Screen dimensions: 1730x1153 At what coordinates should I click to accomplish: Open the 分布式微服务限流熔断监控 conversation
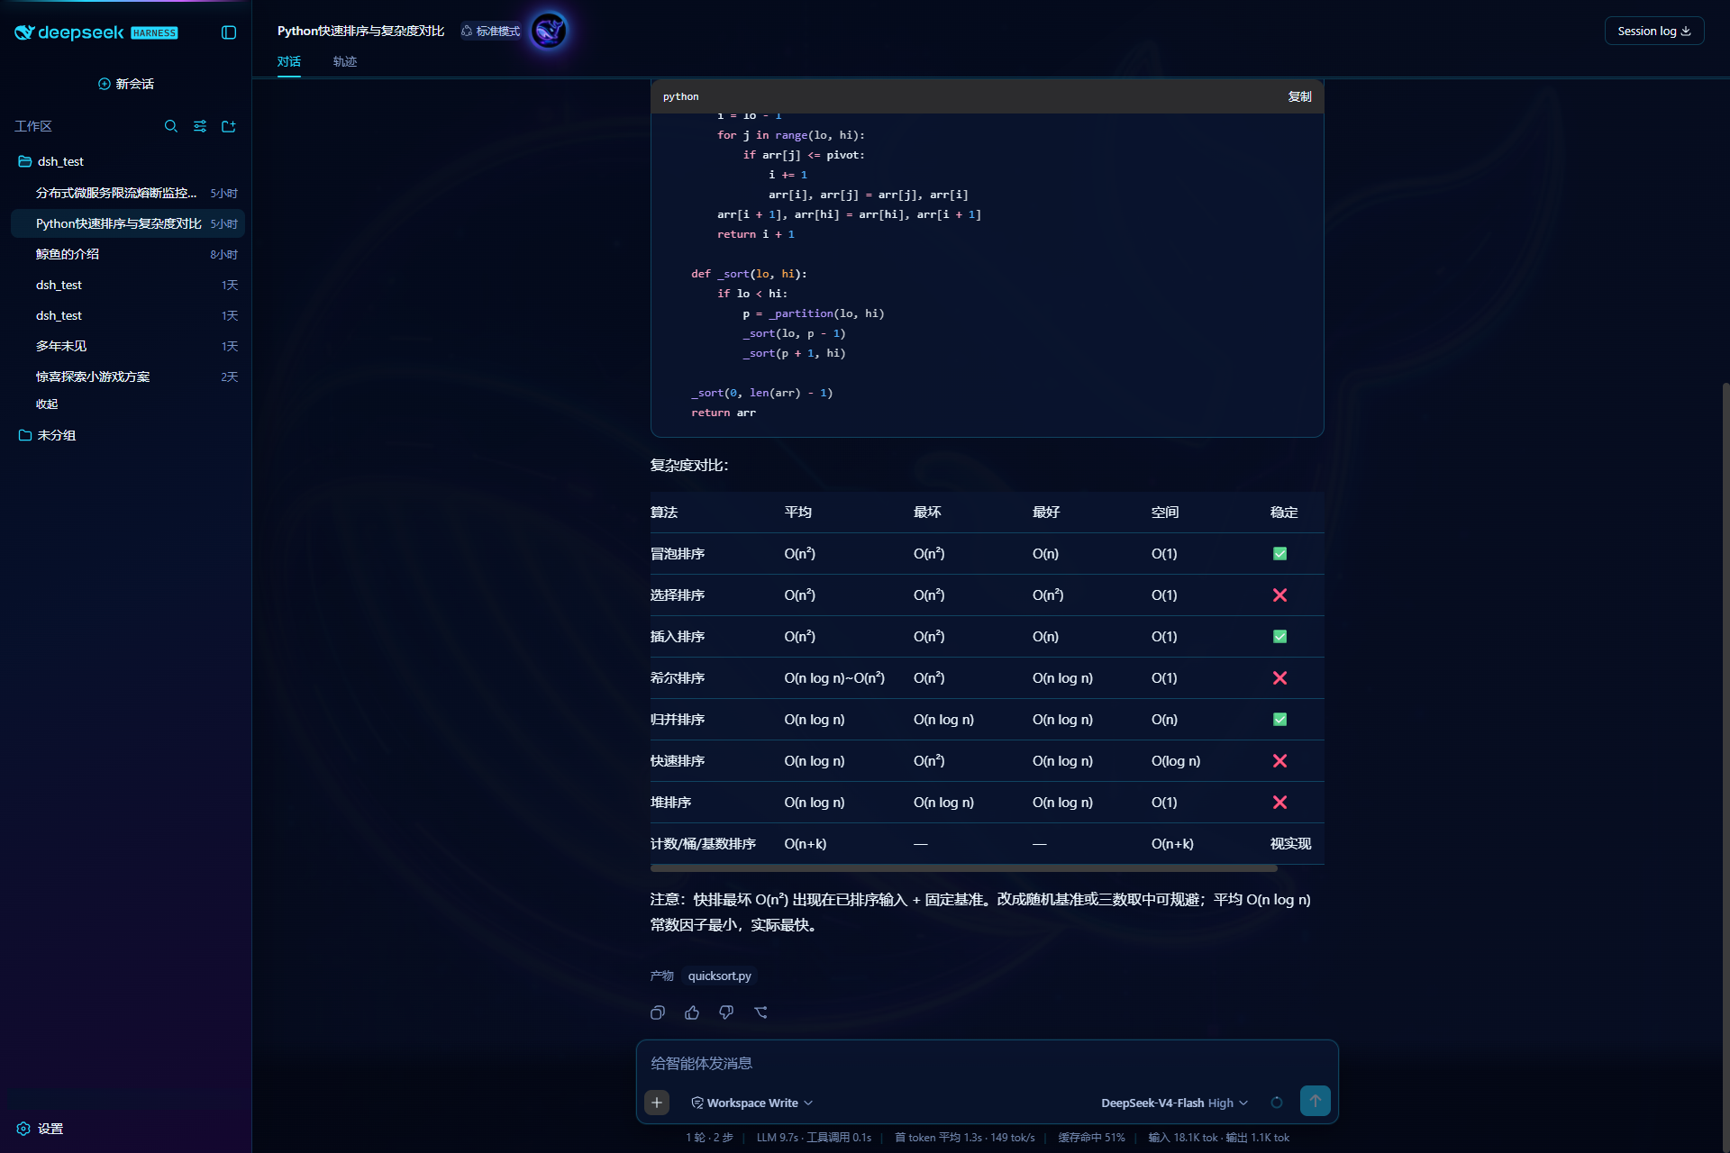tap(128, 193)
